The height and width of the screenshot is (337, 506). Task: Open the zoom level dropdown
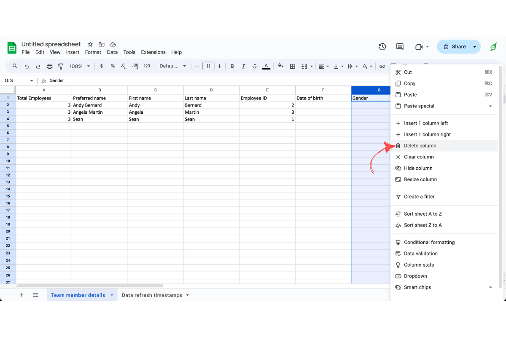pyautogui.click(x=79, y=66)
